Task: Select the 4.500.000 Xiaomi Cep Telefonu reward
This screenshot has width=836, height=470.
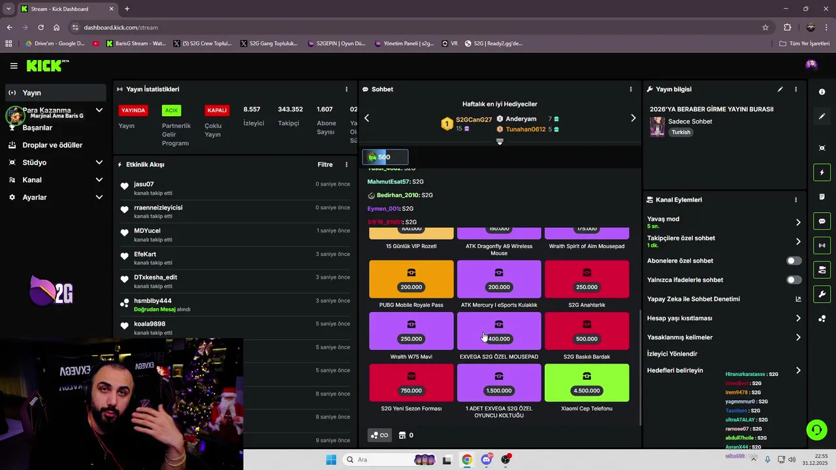Action: coord(587,383)
